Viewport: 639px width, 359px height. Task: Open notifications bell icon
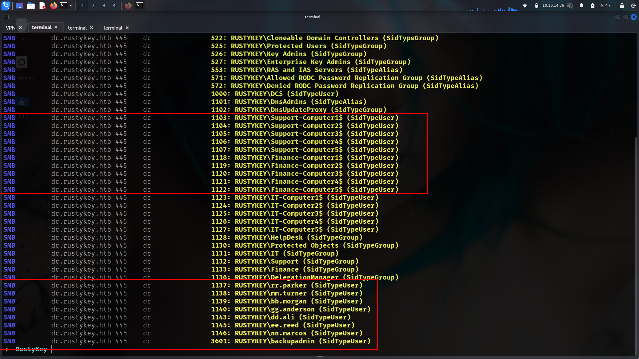tap(581, 6)
